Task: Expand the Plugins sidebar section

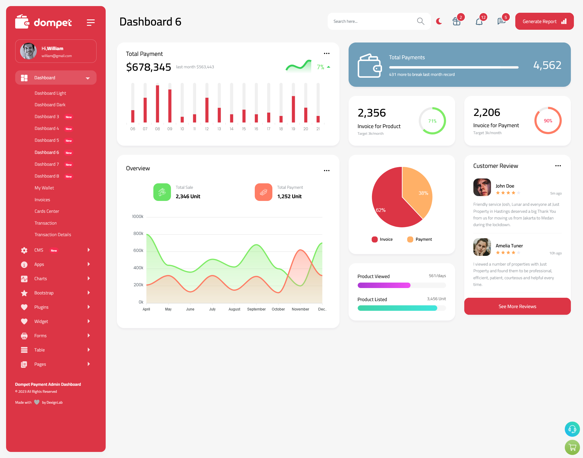Action: coord(53,307)
